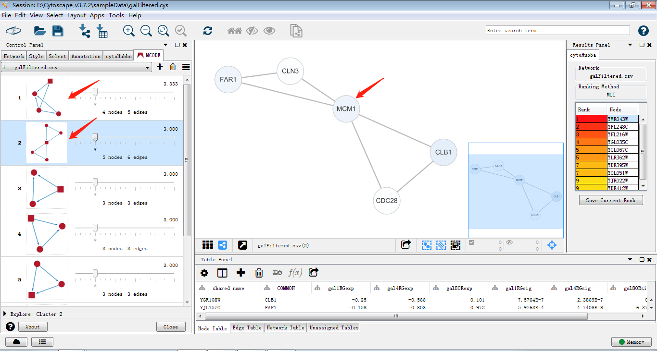
Task: Float the Control Panel window
Action: point(177,45)
